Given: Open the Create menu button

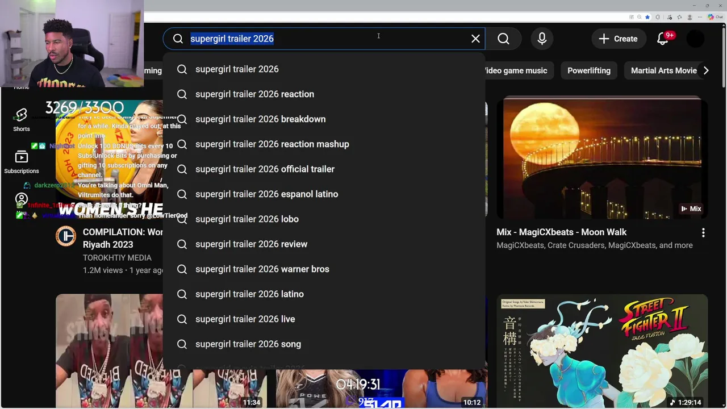Looking at the screenshot, I should (x=618, y=39).
